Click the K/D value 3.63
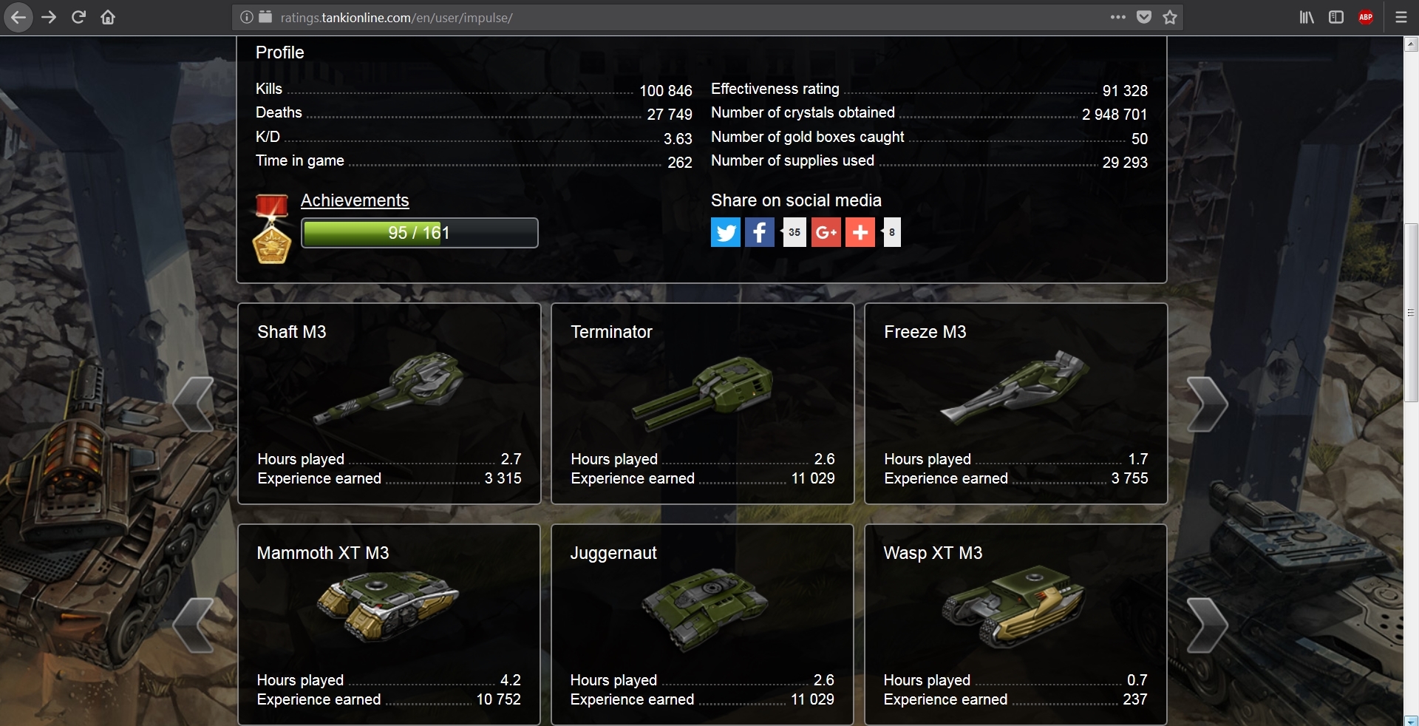Image resolution: width=1419 pixels, height=726 pixels. pyautogui.click(x=678, y=138)
